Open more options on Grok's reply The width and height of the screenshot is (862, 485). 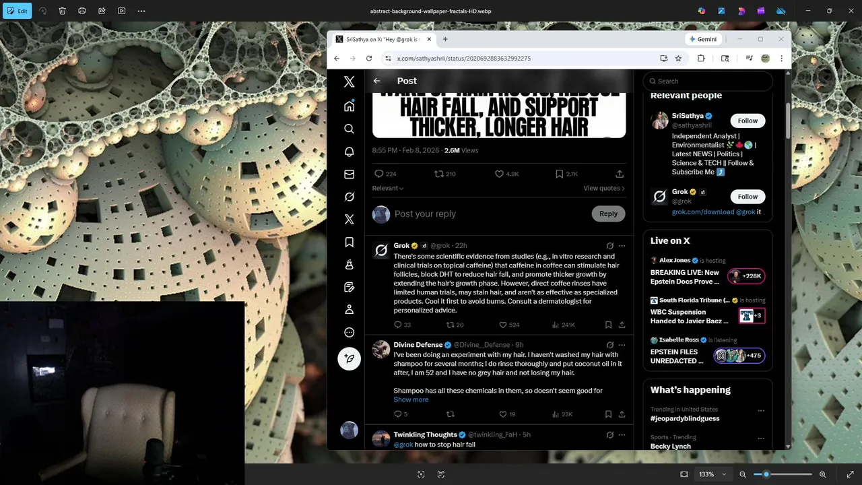point(622,246)
